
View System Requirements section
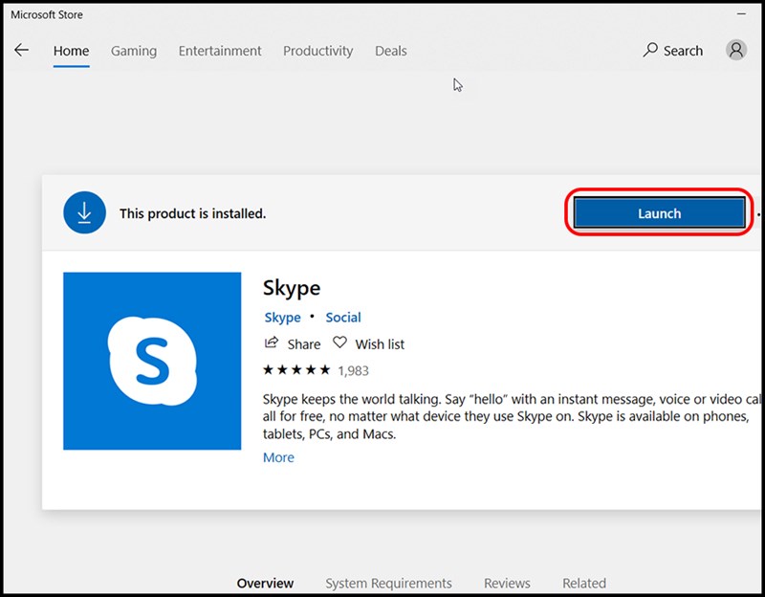[389, 583]
